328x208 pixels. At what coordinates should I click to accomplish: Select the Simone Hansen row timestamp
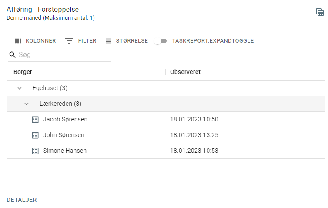pyautogui.click(x=194, y=151)
